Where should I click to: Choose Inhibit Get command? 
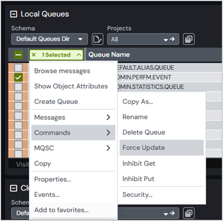coord(162,163)
